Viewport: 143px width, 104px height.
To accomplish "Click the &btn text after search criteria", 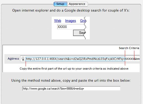I will tap(137, 59).
